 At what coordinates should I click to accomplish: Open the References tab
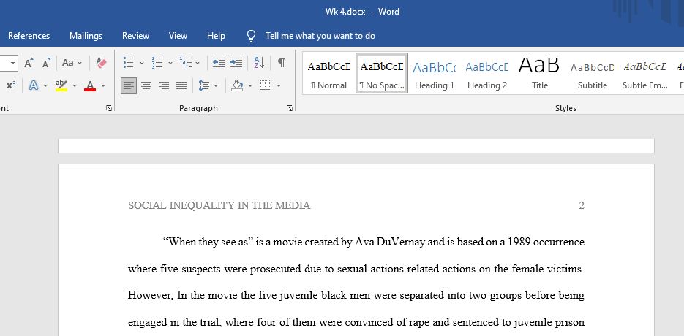point(29,36)
